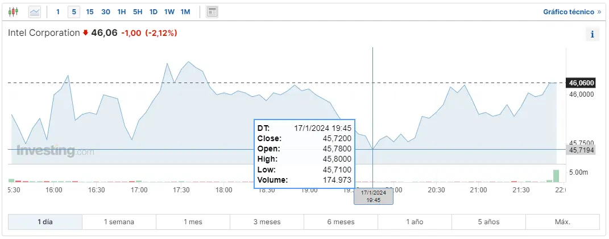Pick the 1D interval
The height and width of the screenshot is (239, 609).
pyautogui.click(x=154, y=12)
